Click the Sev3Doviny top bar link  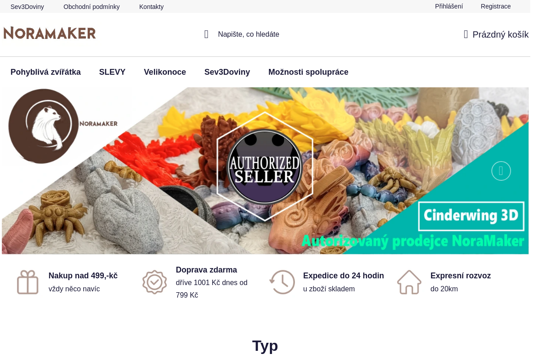(27, 7)
